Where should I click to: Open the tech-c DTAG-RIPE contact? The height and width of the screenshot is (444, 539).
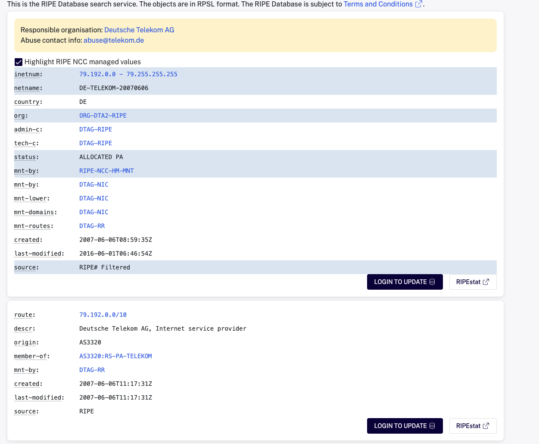coord(95,143)
